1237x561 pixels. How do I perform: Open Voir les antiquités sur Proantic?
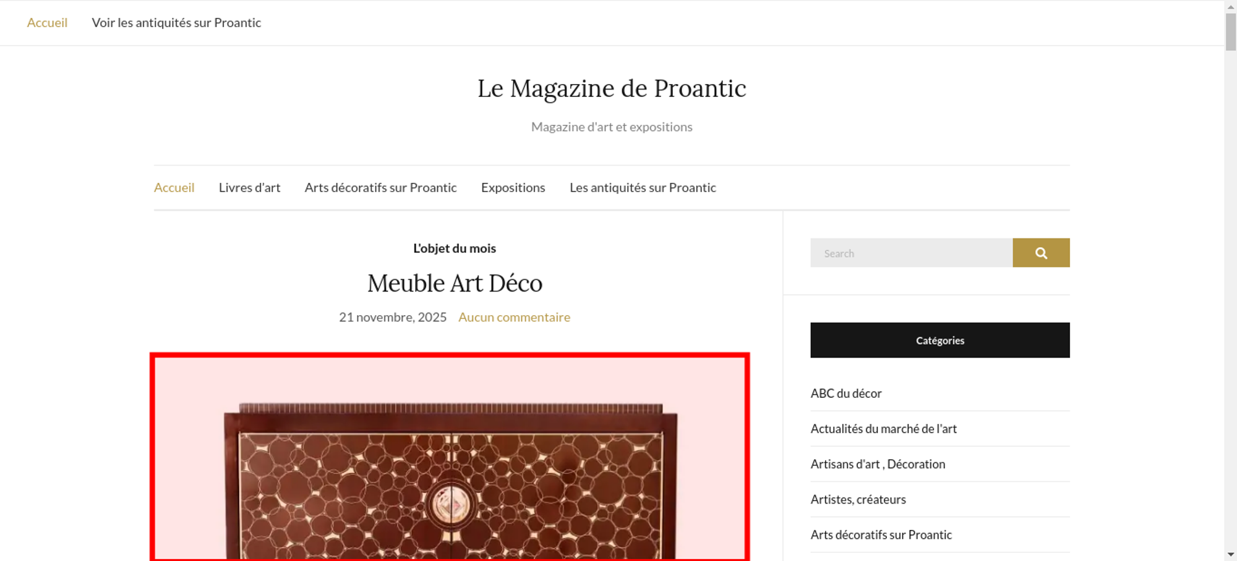tap(176, 22)
